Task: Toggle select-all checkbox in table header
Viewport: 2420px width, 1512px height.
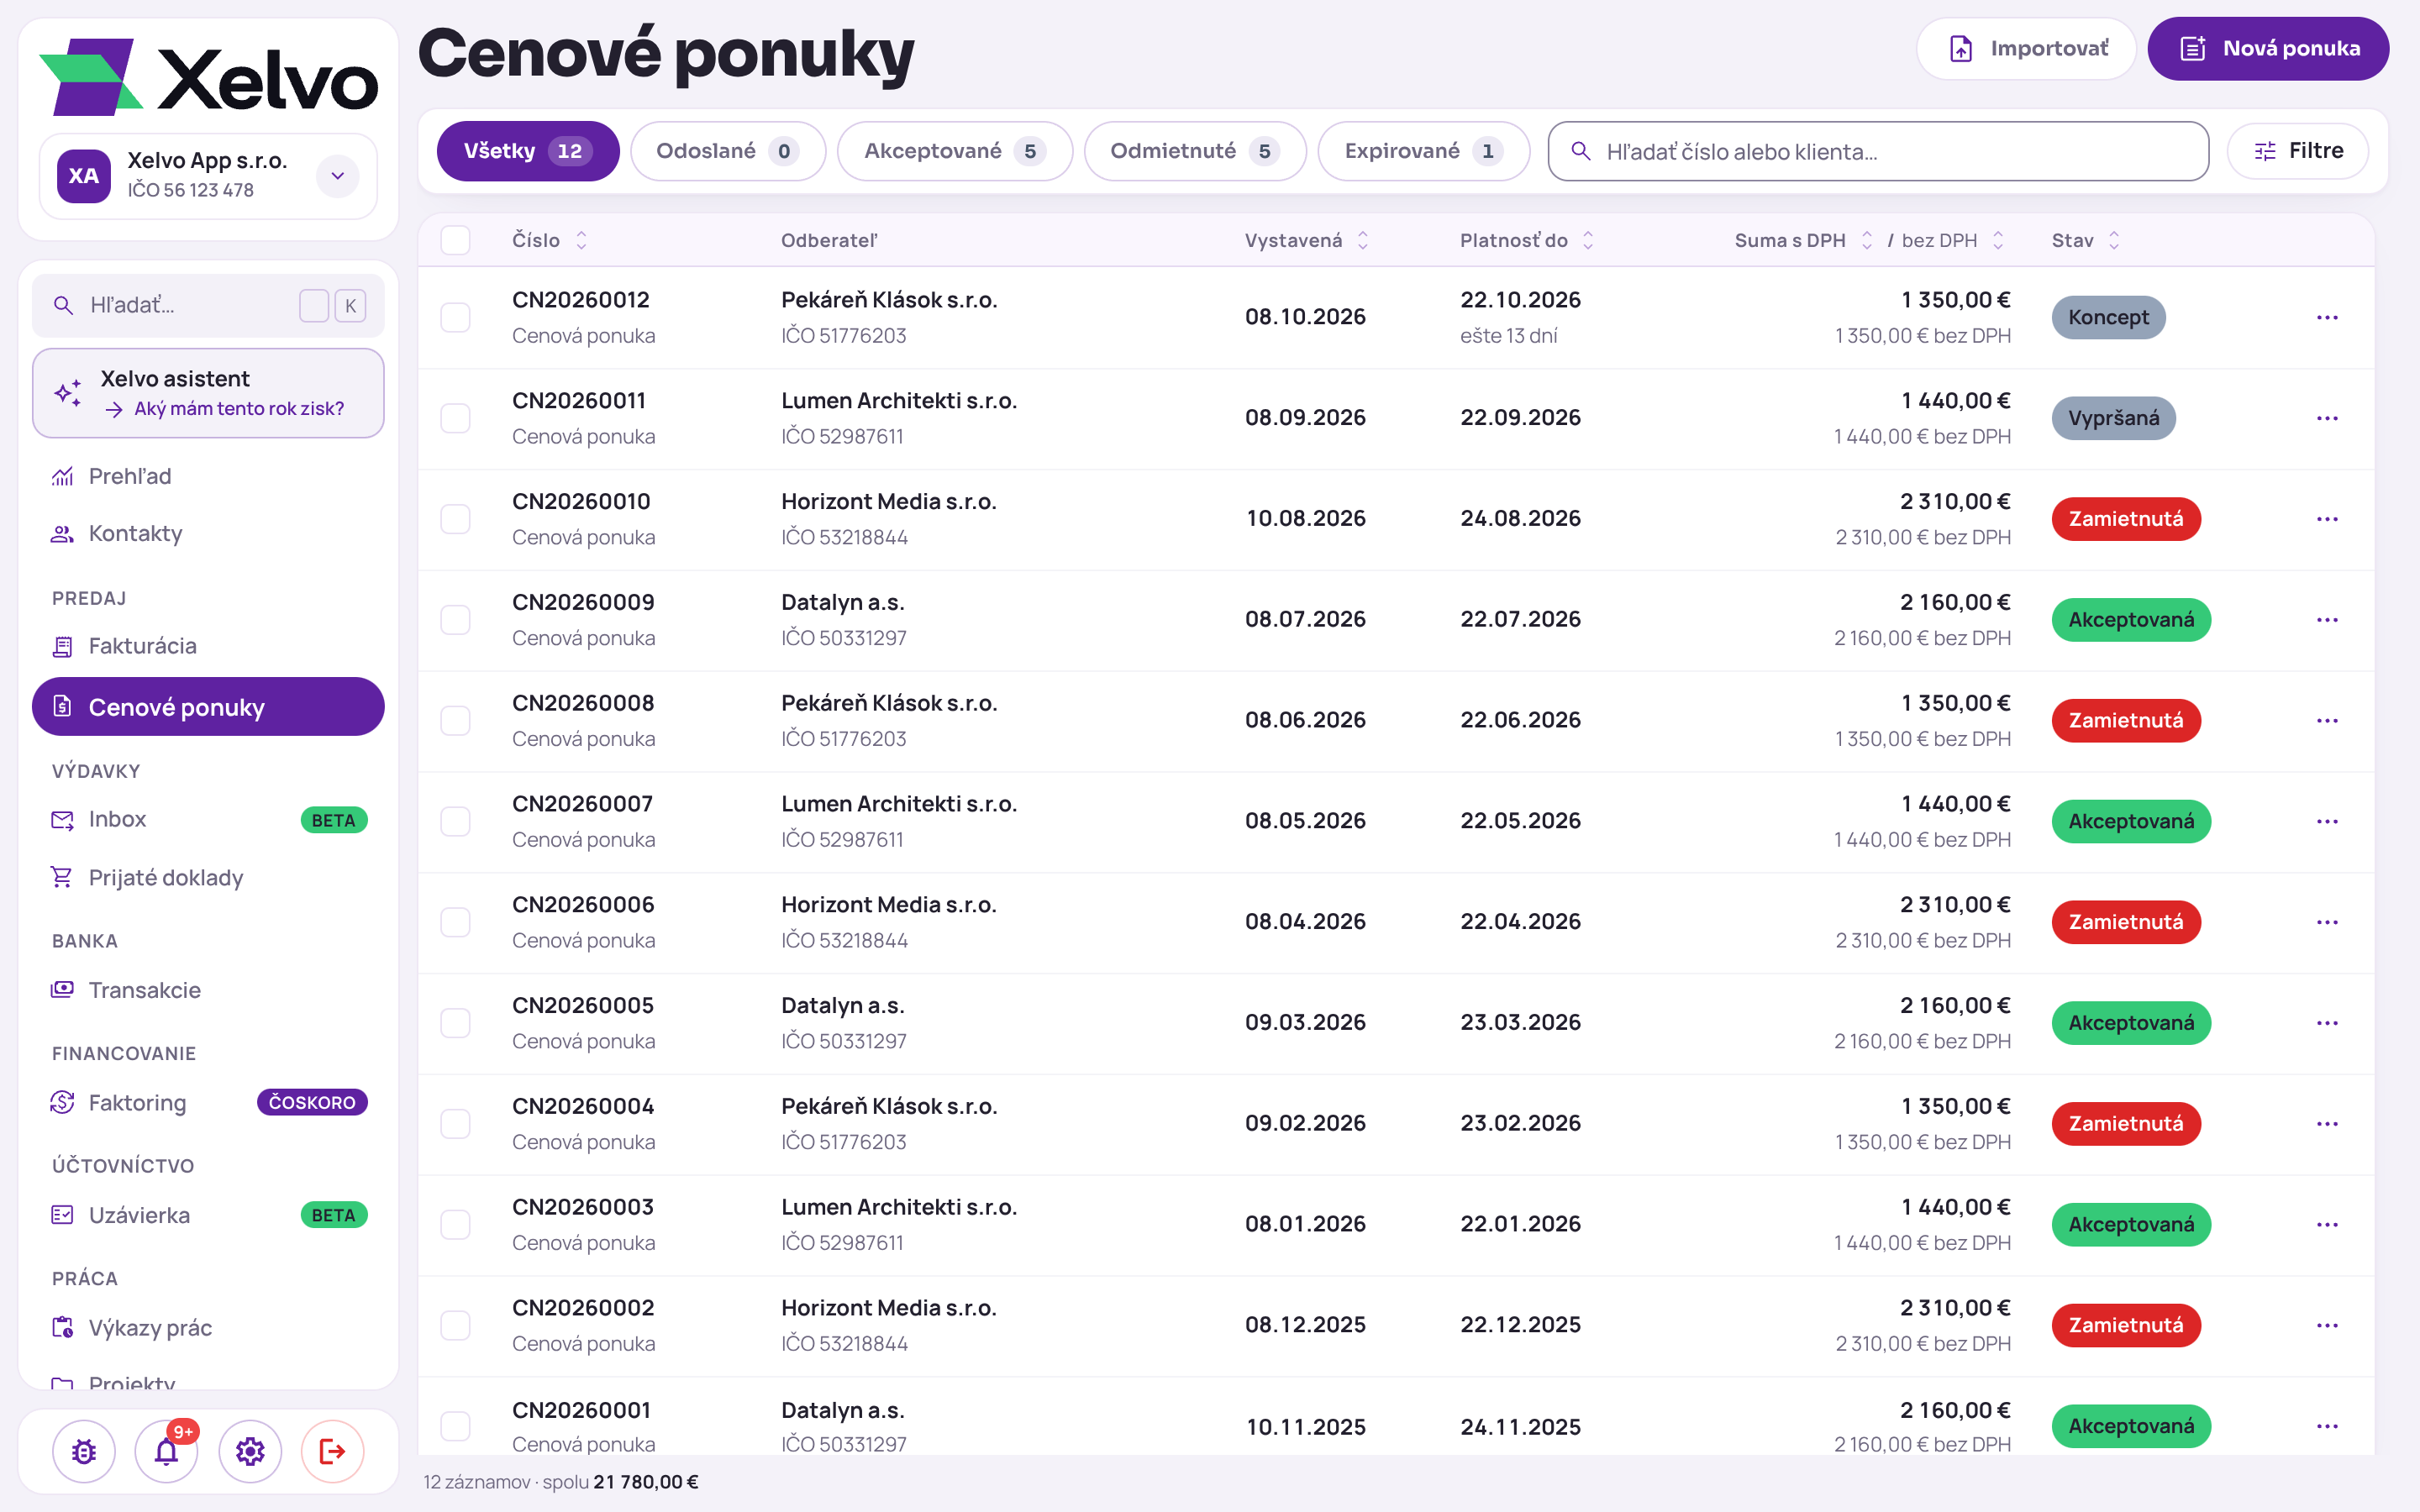Action: 455,240
